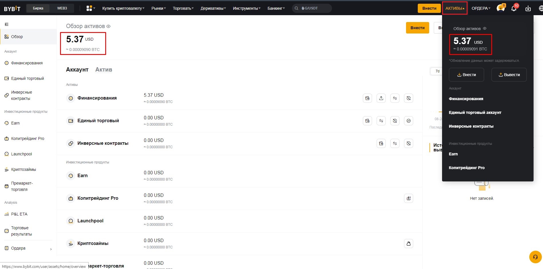Click the convert icon in Единый торговый row
The width and height of the screenshot is (543, 269).
[395, 121]
